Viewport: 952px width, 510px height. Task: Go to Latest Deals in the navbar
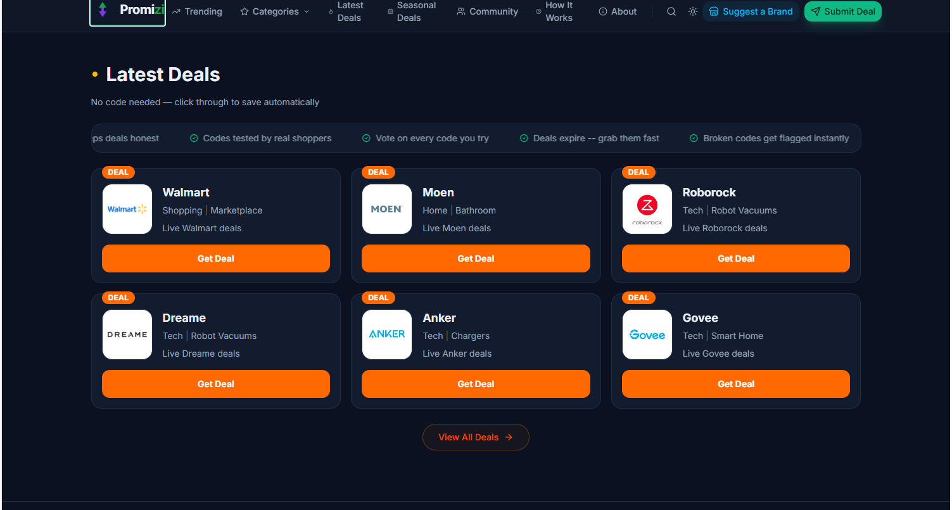346,11
